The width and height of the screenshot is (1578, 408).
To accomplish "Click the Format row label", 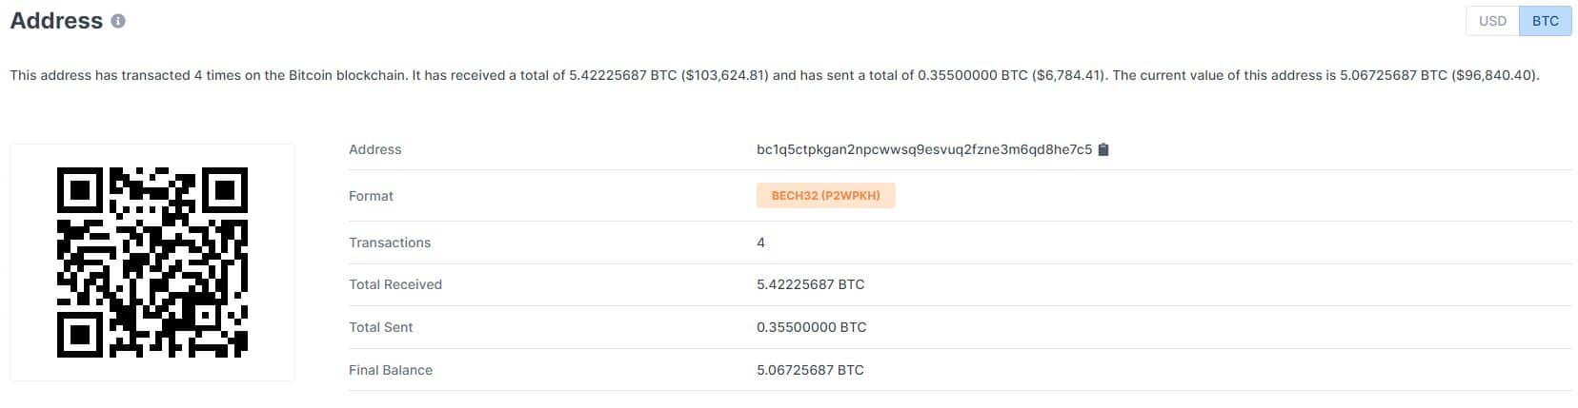I will tap(371, 196).
